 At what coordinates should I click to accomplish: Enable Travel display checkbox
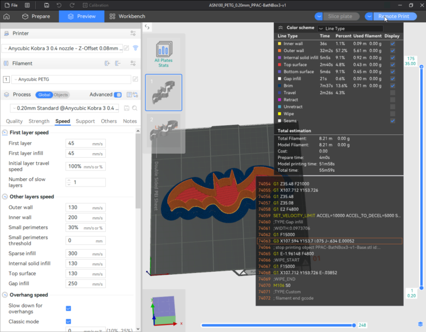(393, 92)
